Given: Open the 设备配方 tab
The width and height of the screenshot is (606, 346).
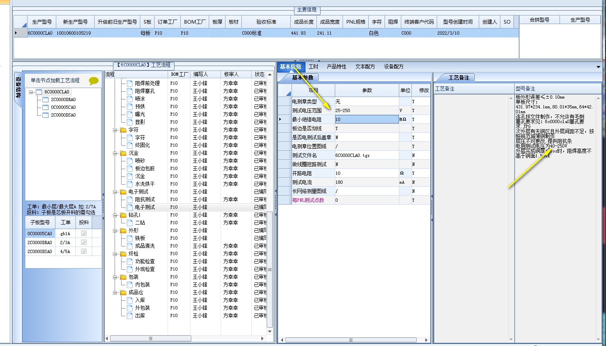Looking at the screenshot, I should click(394, 67).
